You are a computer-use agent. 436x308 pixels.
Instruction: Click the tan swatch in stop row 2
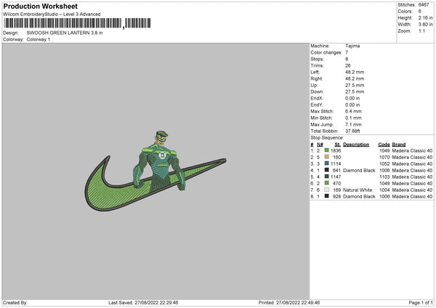(327, 157)
